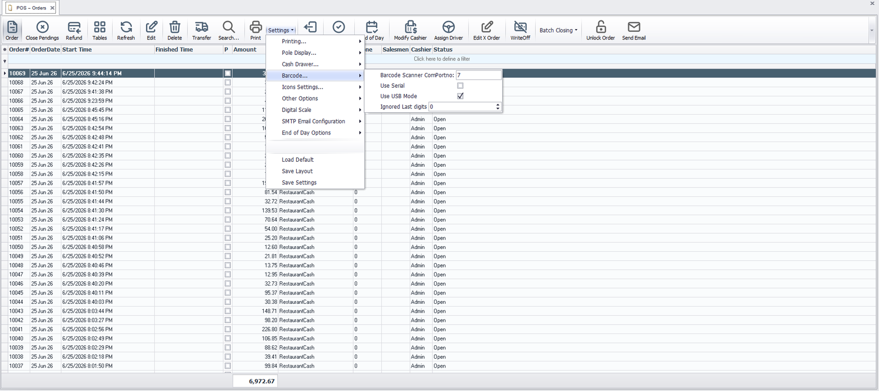Tick the P checkbox for order 10068
Image resolution: width=879 pixels, height=391 pixels.
tap(227, 82)
